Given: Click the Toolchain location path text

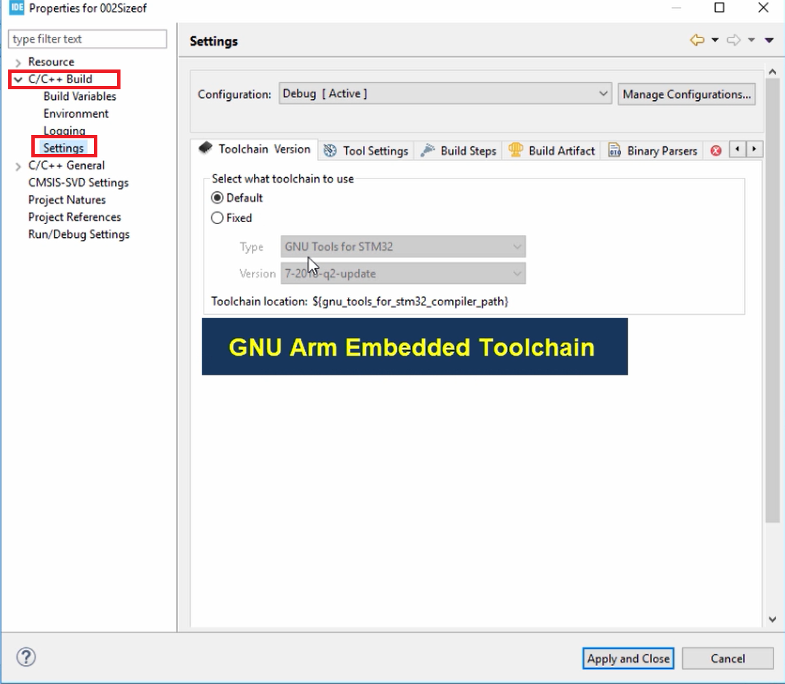Looking at the screenshot, I should coord(410,302).
